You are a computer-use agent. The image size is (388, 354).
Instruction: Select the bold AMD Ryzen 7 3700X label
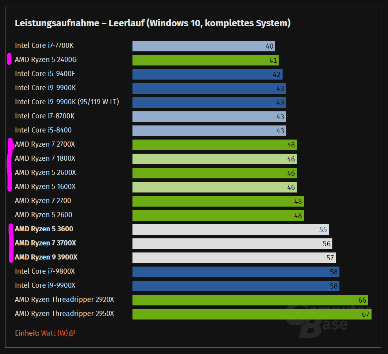click(x=45, y=243)
